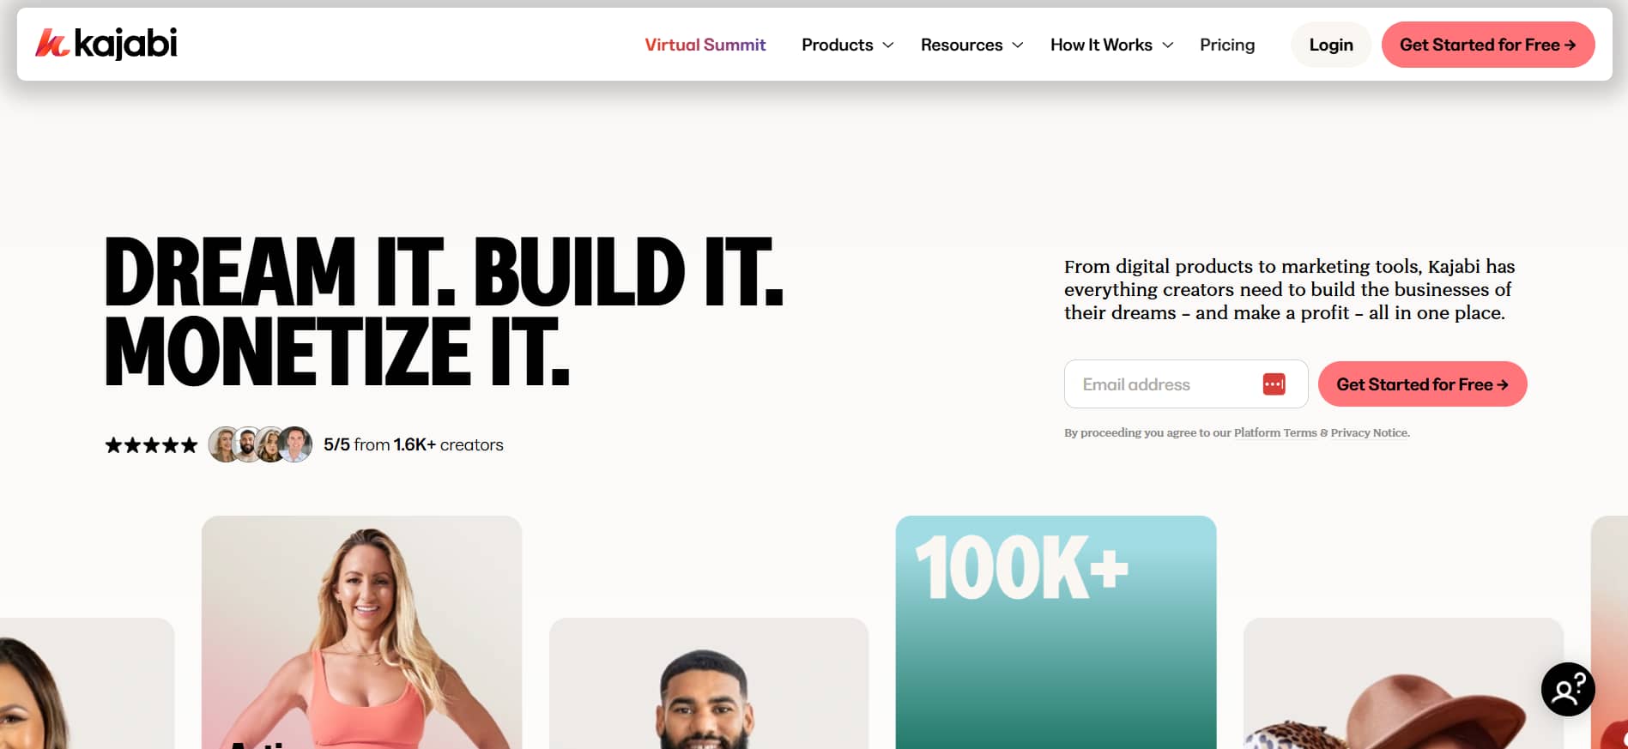
Task: Focus the Email address input field
Action: pos(1185,384)
